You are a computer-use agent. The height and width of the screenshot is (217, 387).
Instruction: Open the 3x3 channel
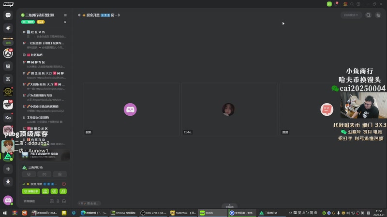tap(45, 97)
